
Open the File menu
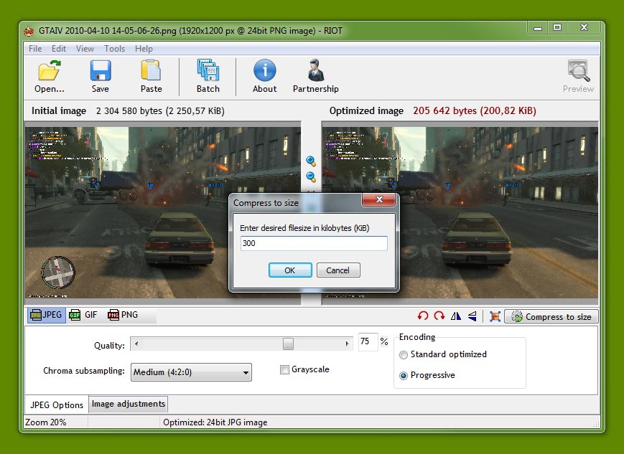[35, 49]
